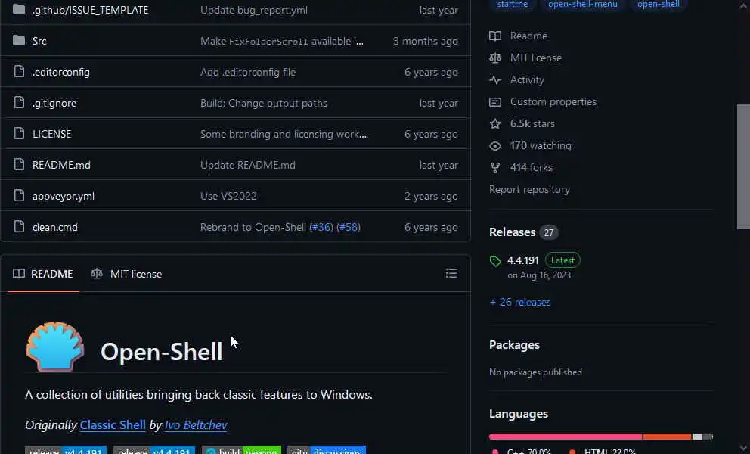Follow the Ivo Beltchev link
The image size is (750, 454).
196,424
